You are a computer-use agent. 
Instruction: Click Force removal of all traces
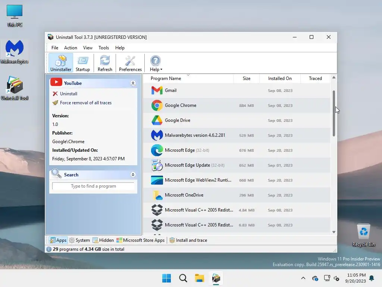[86, 103]
